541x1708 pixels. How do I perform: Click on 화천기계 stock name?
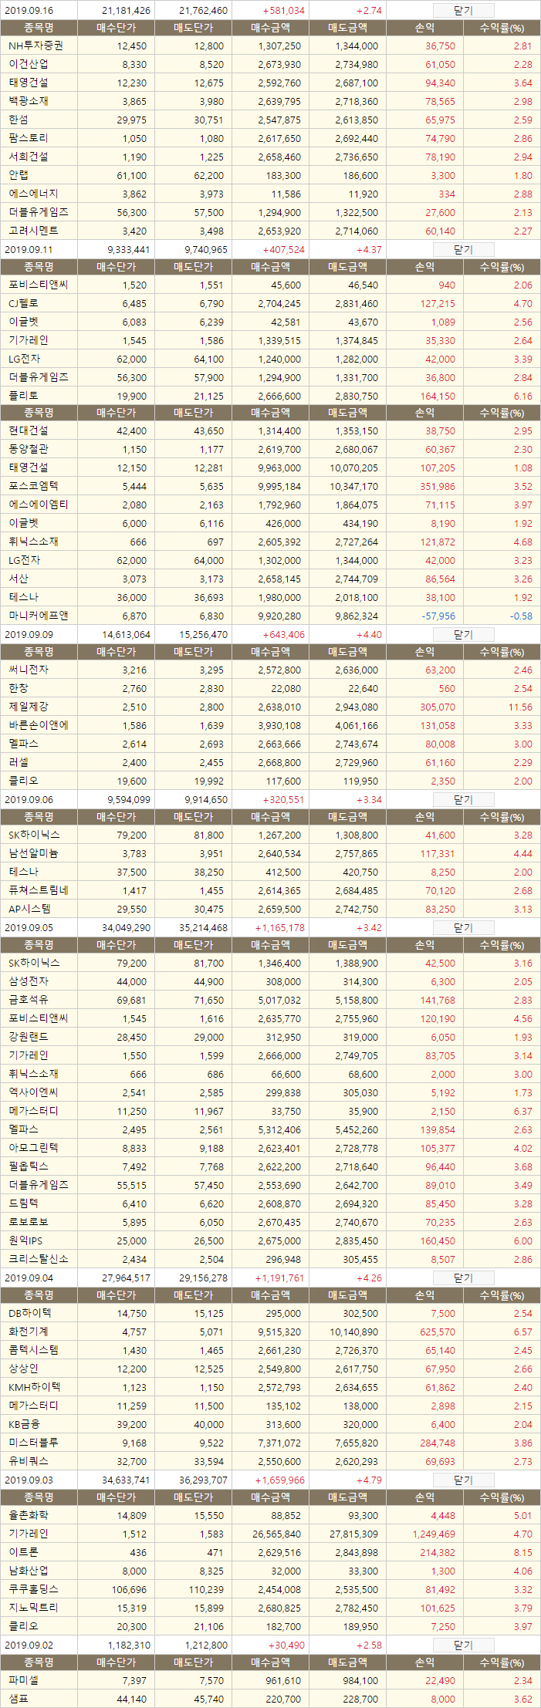29,1332
